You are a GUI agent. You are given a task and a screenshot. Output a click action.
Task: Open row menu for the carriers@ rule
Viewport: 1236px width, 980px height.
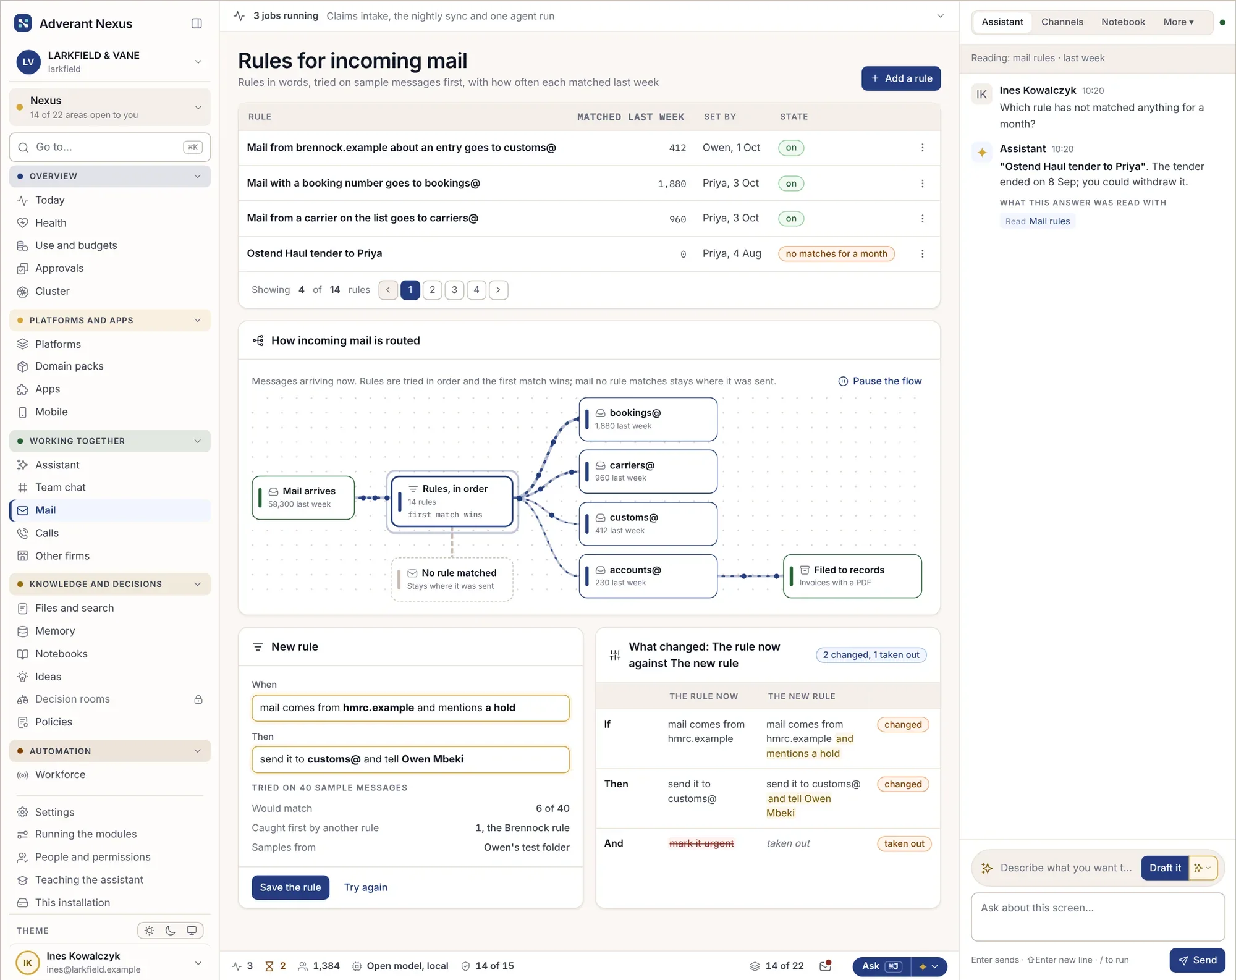pyautogui.click(x=922, y=219)
